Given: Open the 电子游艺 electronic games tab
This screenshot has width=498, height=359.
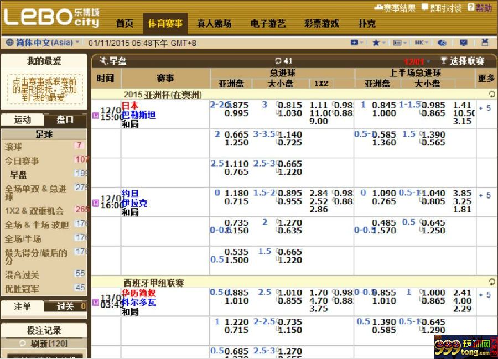Looking at the screenshot, I should tap(268, 23).
